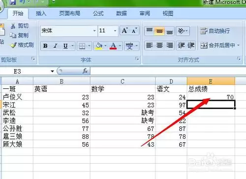Screen dimensions: 246x179
Task: Open font color dropdown arrow
Action: tap(120, 46)
